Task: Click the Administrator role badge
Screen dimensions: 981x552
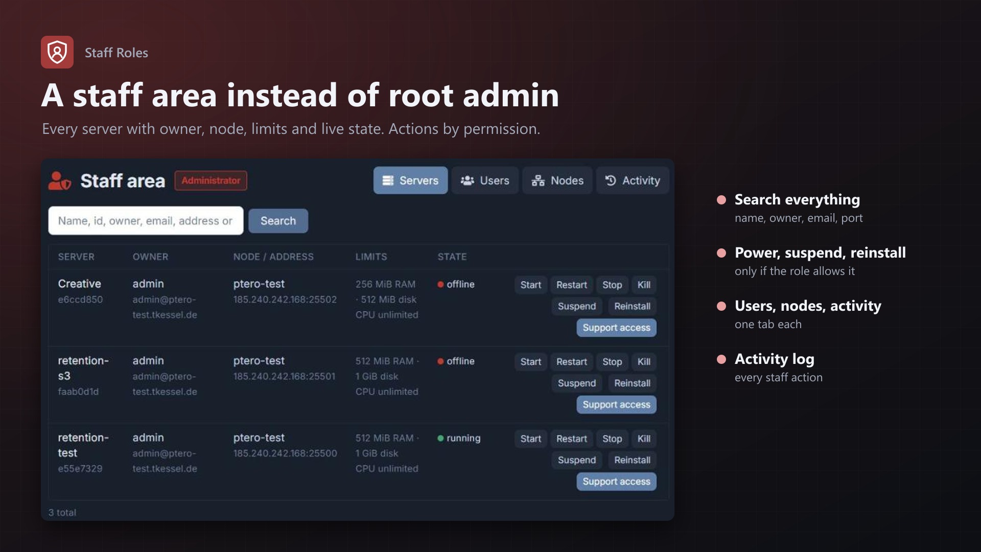Action: pyautogui.click(x=211, y=180)
